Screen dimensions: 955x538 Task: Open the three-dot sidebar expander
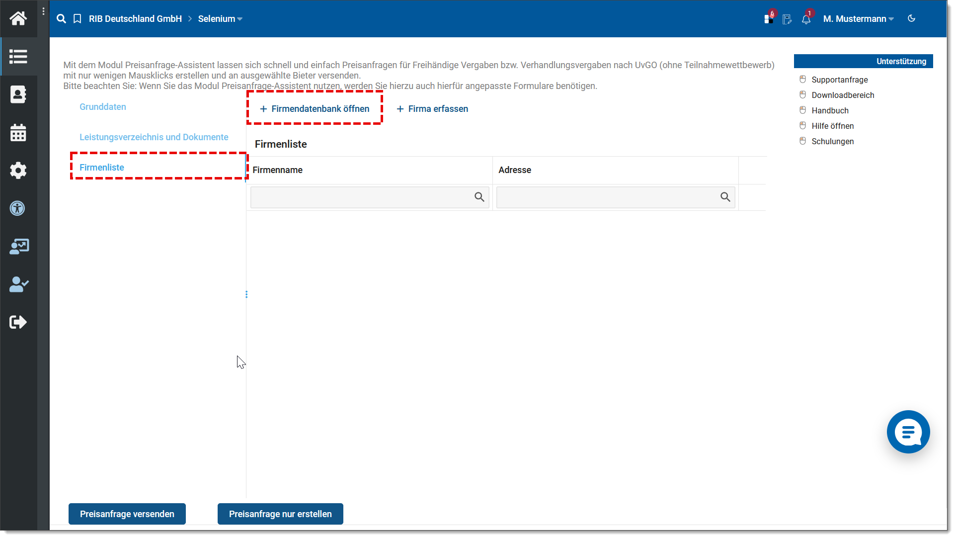[44, 11]
